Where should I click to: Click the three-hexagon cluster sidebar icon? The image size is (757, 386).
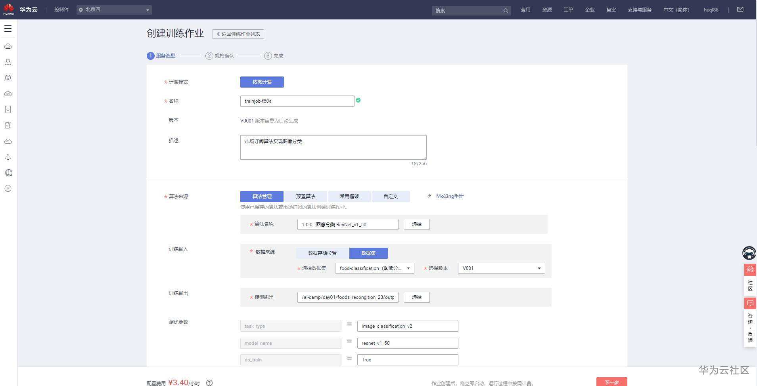click(8, 62)
